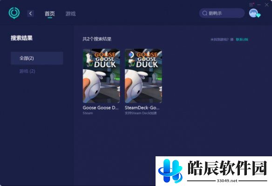Select the 游戏 (2) filter
The width and height of the screenshot is (272, 186).
tap(27, 71)
